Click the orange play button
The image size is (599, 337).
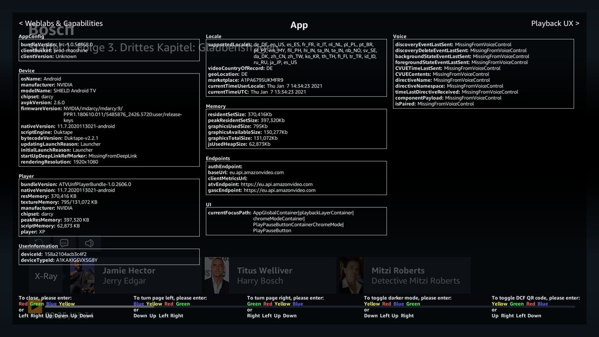pyautogui.click(x=35, y=308)
